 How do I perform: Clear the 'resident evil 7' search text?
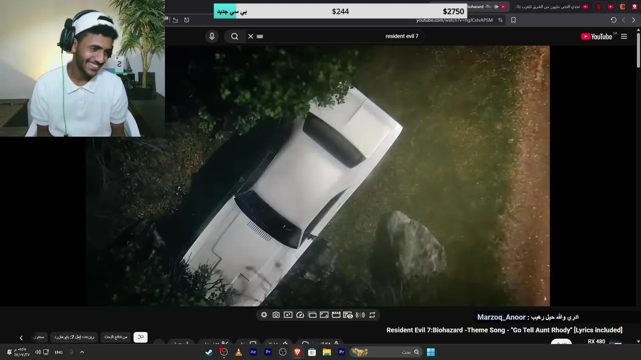pos(251,36)
